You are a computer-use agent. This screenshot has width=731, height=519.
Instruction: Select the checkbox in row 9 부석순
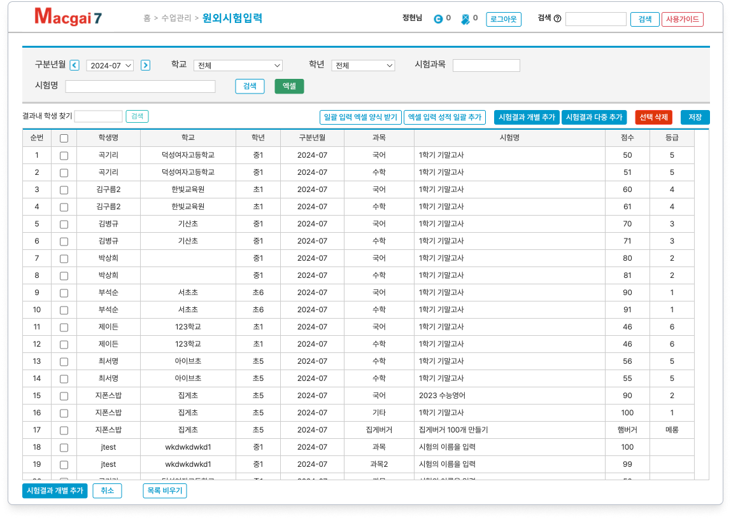[64, 293]
